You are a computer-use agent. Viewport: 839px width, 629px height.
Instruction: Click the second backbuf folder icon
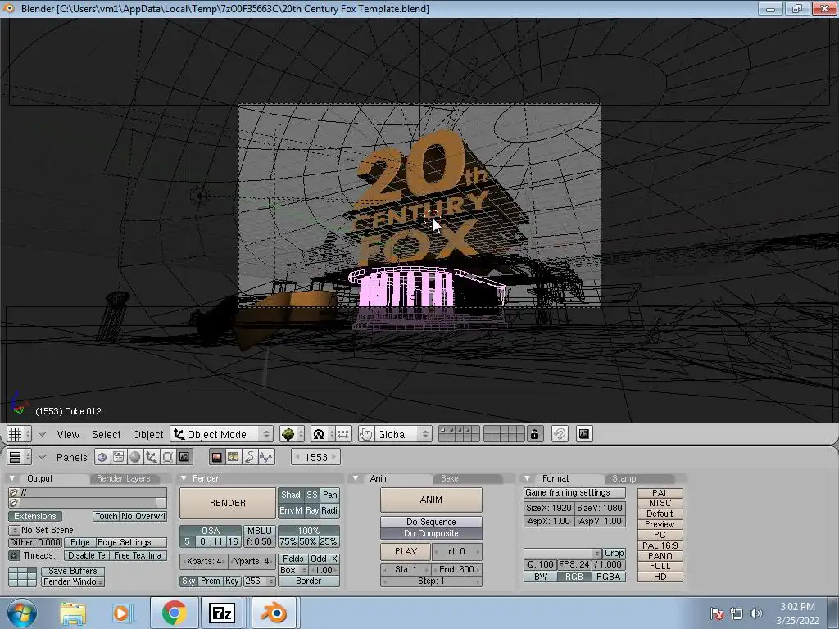click(14, 502)
